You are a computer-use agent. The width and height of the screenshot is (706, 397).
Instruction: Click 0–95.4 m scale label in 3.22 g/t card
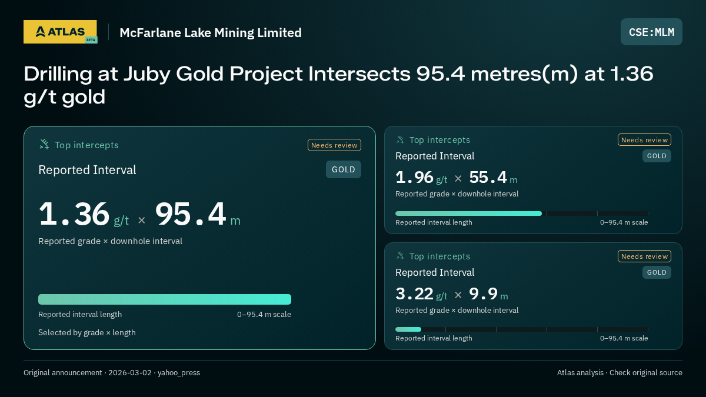tap(624, 338)
